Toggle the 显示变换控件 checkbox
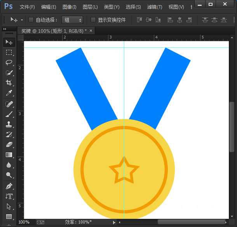Viewport: 237px width, 227px height. tap(93, 20)
